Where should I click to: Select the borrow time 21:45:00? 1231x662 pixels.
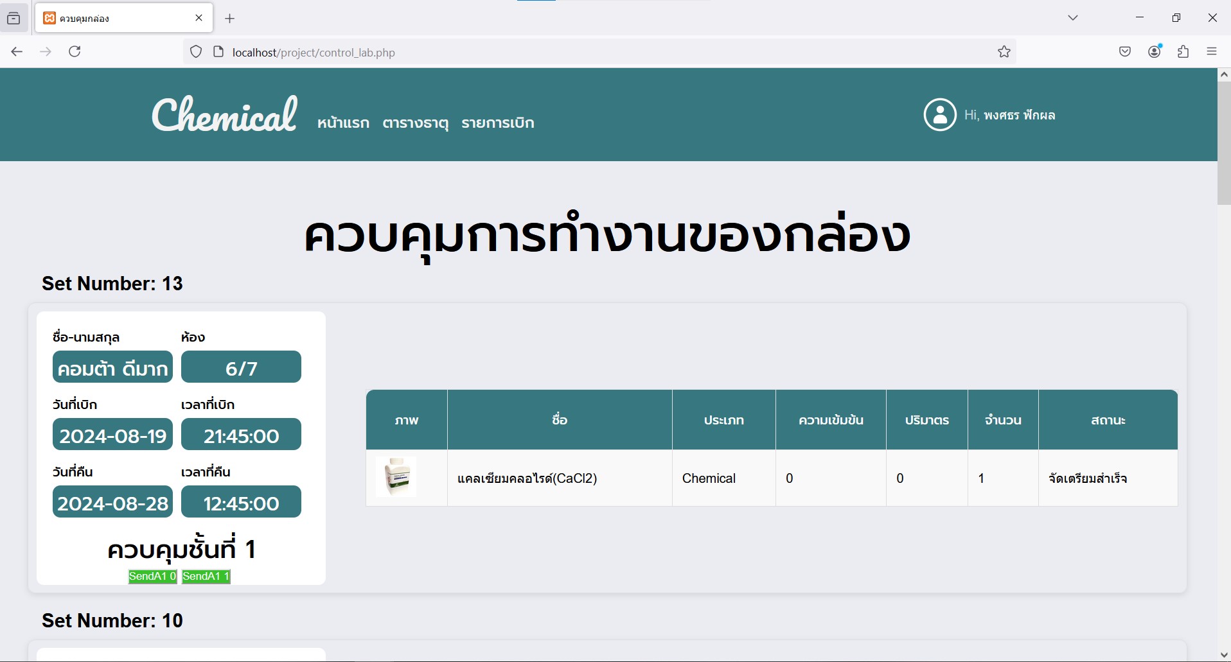[x=241, y=434]
